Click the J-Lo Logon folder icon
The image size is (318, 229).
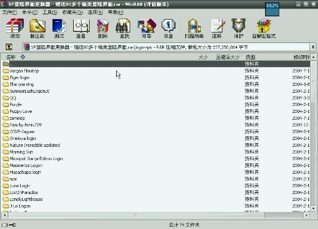point(6,206)
